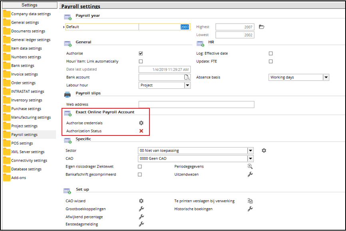Open the Absence basis dropdown

click(326, 77)
